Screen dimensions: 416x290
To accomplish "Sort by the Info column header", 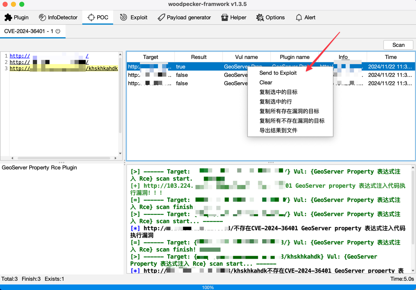I will pos(343,57).
